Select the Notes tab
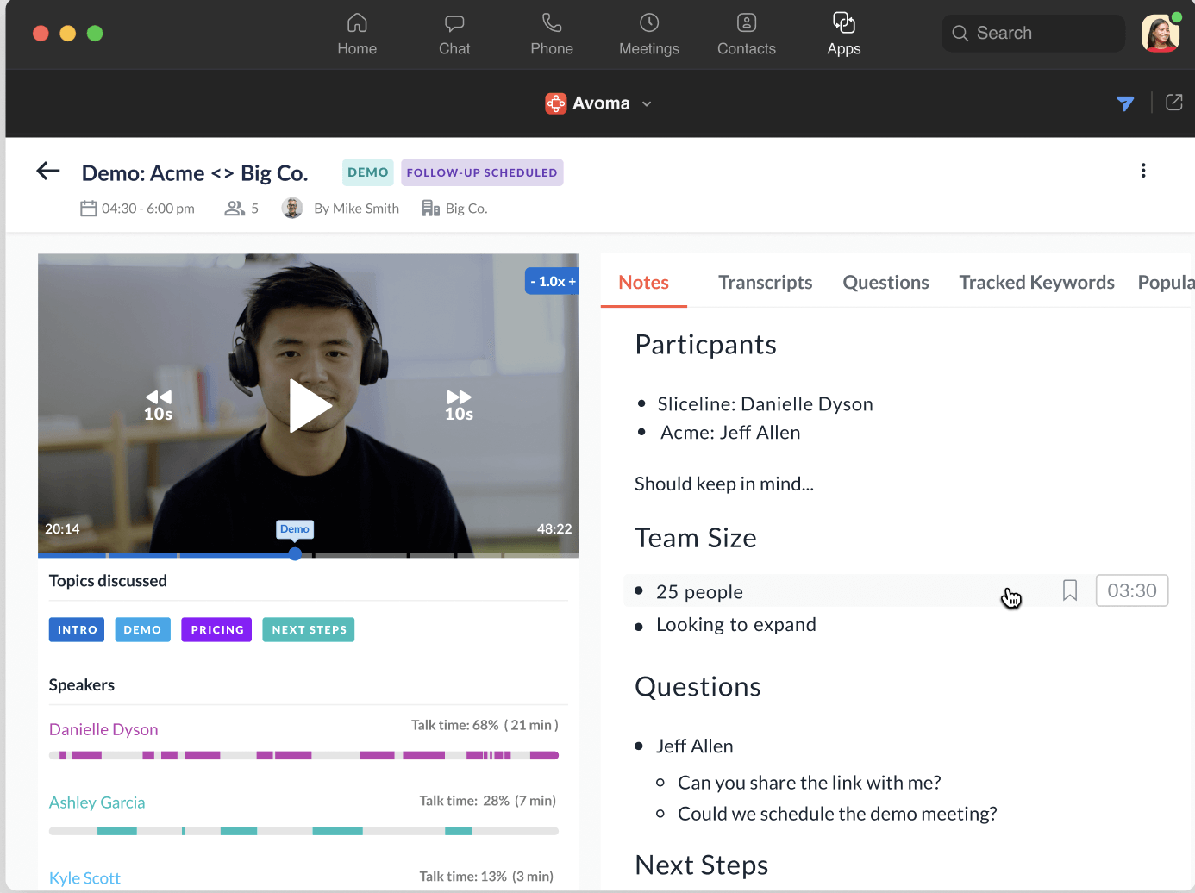This screenshot has height=893, width=1195. pos(644,283)
